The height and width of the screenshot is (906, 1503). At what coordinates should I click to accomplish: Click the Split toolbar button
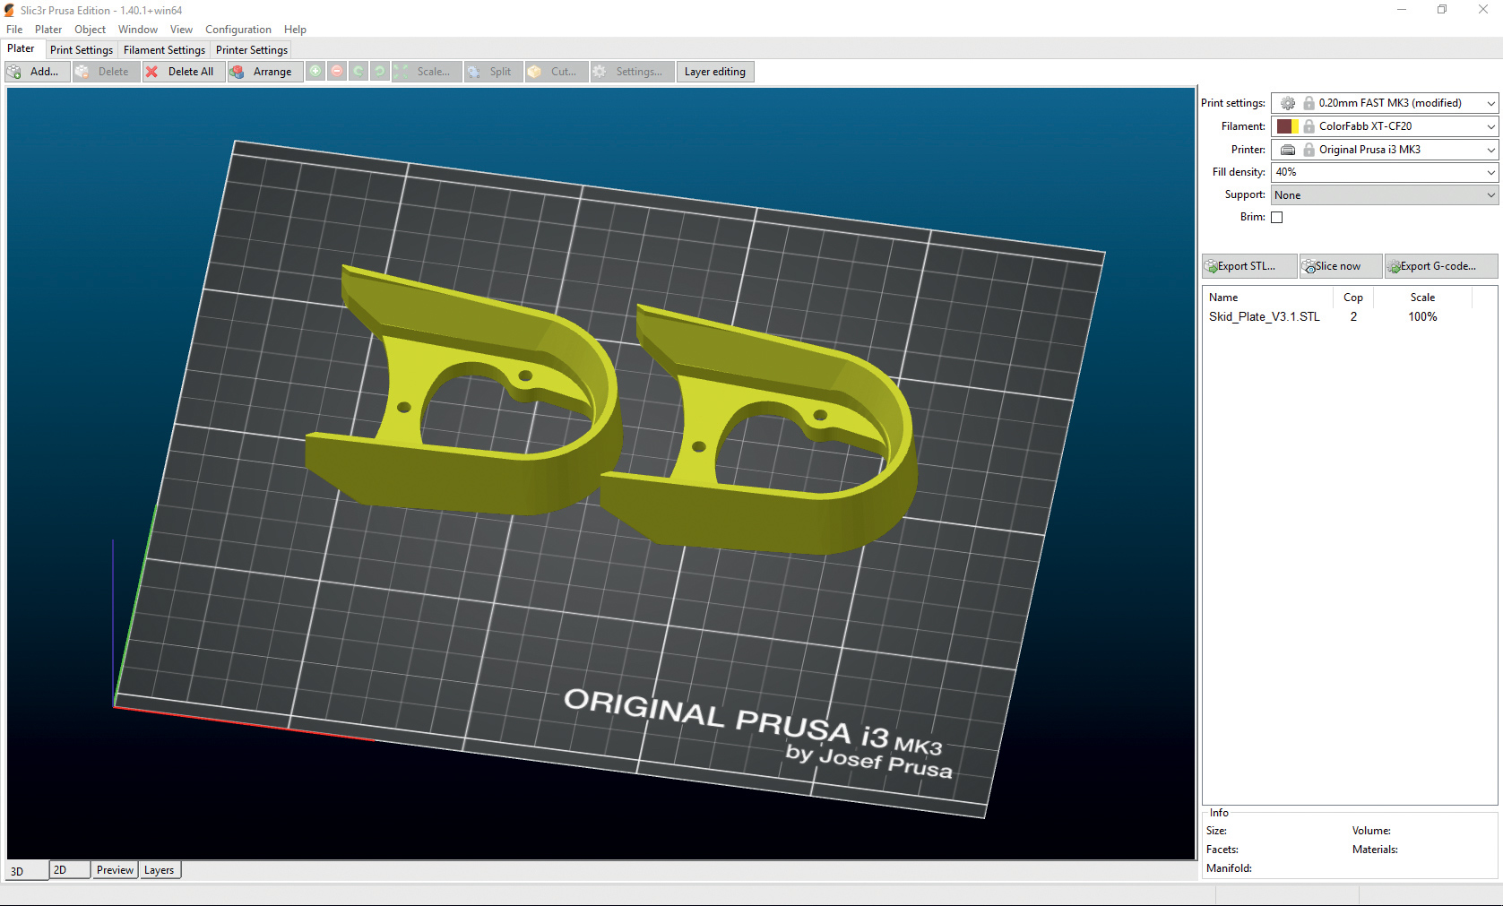[x=493, y=72]
